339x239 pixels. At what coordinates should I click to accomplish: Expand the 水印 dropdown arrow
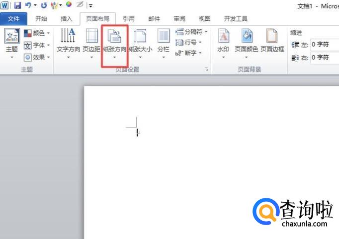click(224, 58)
